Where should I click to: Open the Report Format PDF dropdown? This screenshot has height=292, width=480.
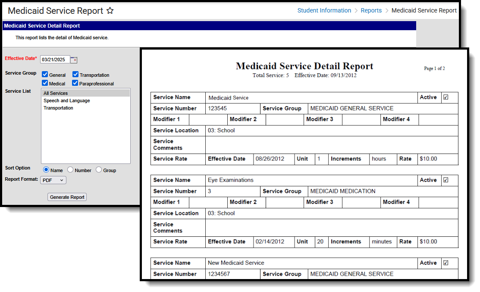tap(53, 180)
